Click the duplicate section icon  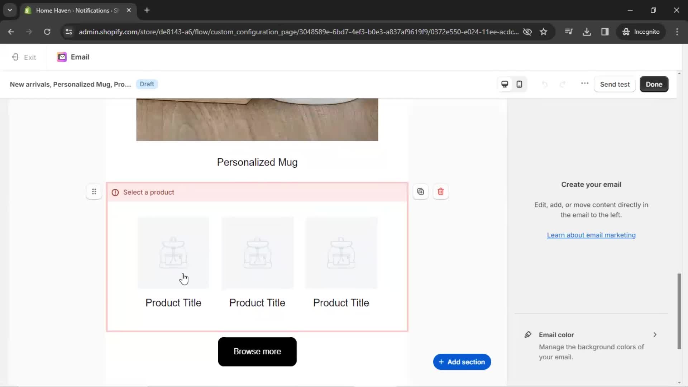(x=421, y=191)
